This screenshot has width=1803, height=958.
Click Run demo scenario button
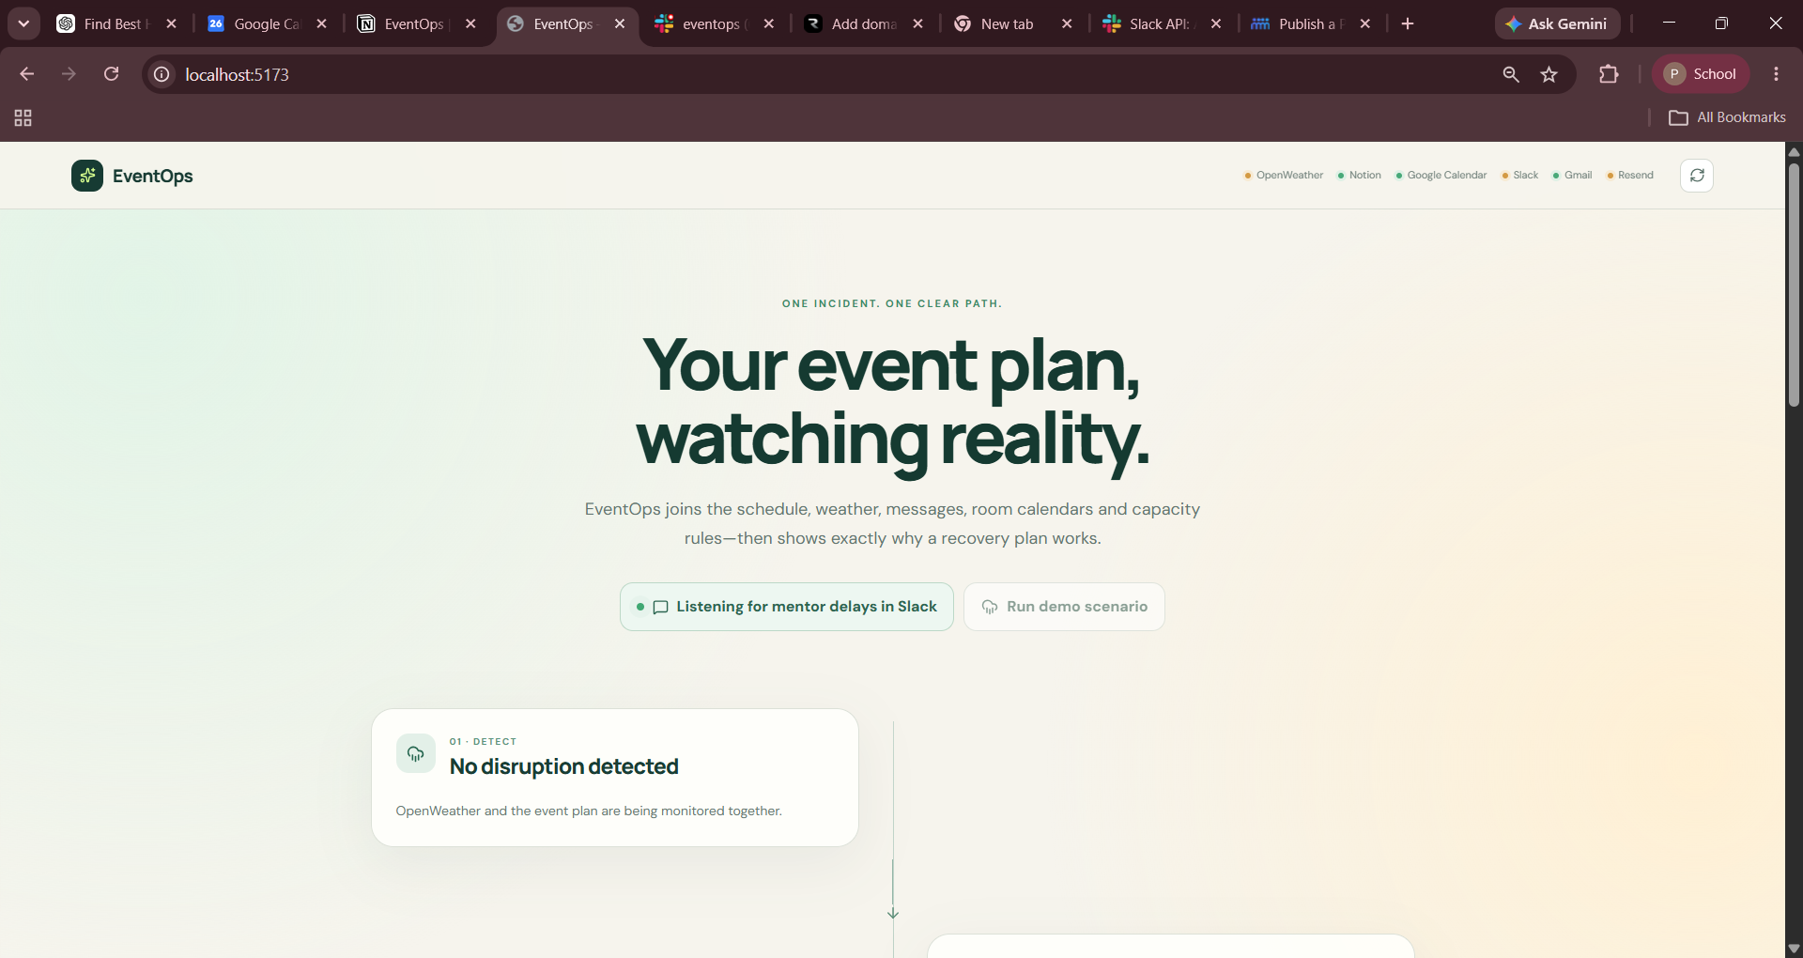pyautogui.click(x=1064, y=607)
